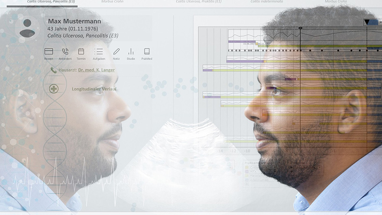Viewport: 382px width, 215px height.
Task: Click the -12 label on the time axis
Action: point(233,151)
